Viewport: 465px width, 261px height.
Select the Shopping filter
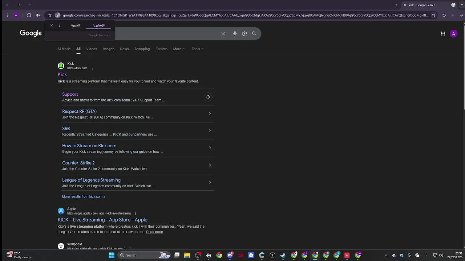pyautogui.click(x=142, y=49)
